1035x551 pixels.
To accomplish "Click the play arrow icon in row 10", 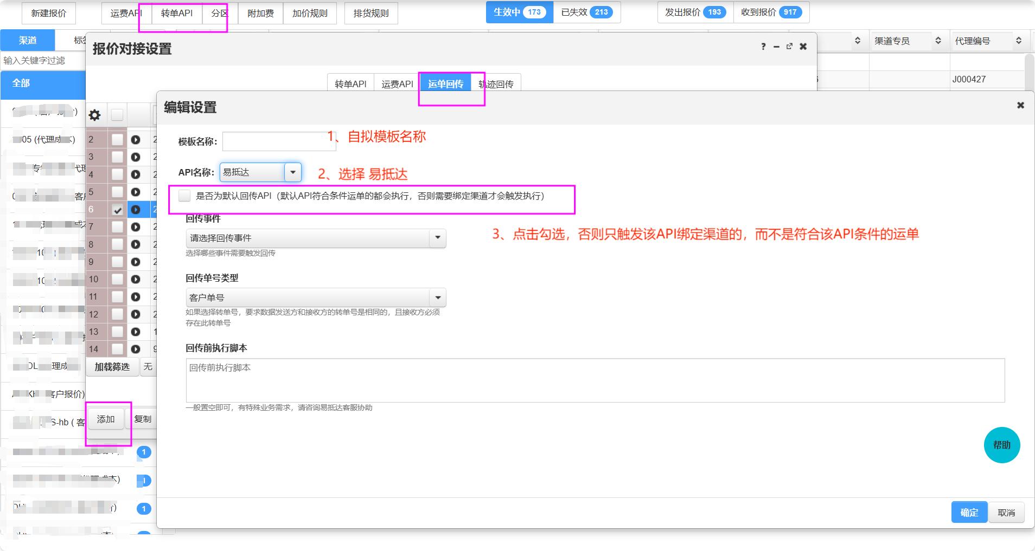I will [x=136, y=279].
